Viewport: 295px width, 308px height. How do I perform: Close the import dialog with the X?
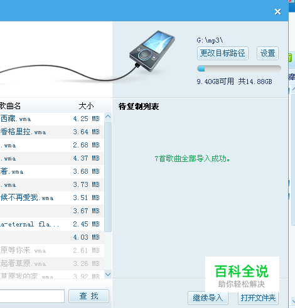pos(277,12)
